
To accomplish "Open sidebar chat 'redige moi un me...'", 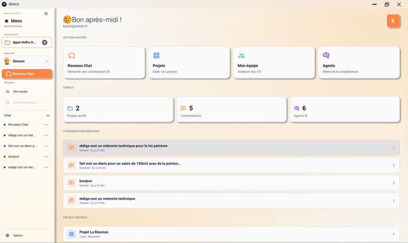I will [x=22, y=167].
